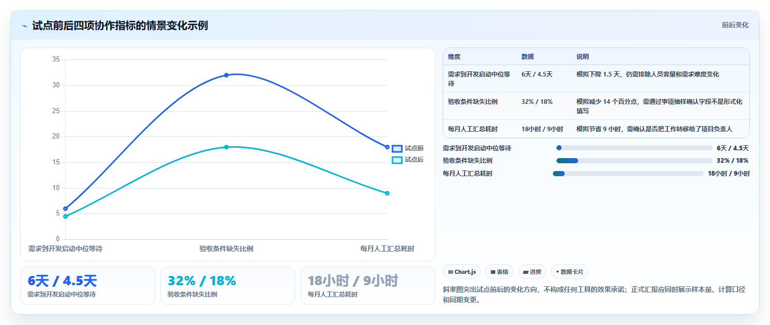Click x-axis label 需求到开发启动中位等待
770x325 pixels.
(x=65, y=249)
